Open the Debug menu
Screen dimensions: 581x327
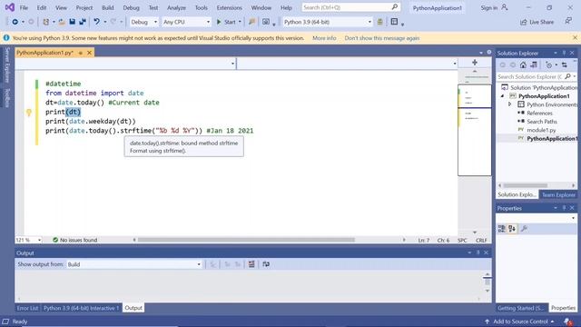tap(131, 7)
